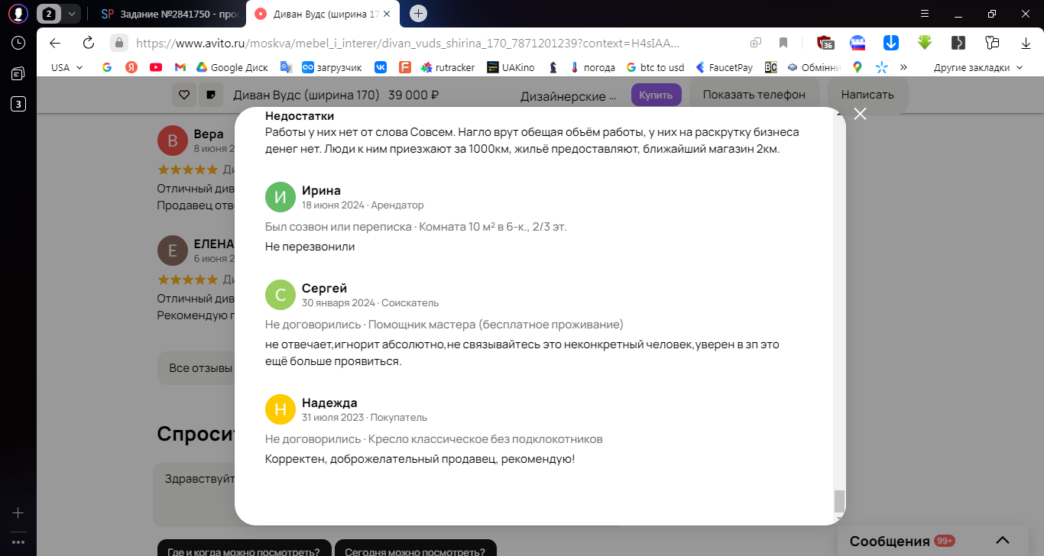Open browser history clock in sidebar

tap(18, 44)
